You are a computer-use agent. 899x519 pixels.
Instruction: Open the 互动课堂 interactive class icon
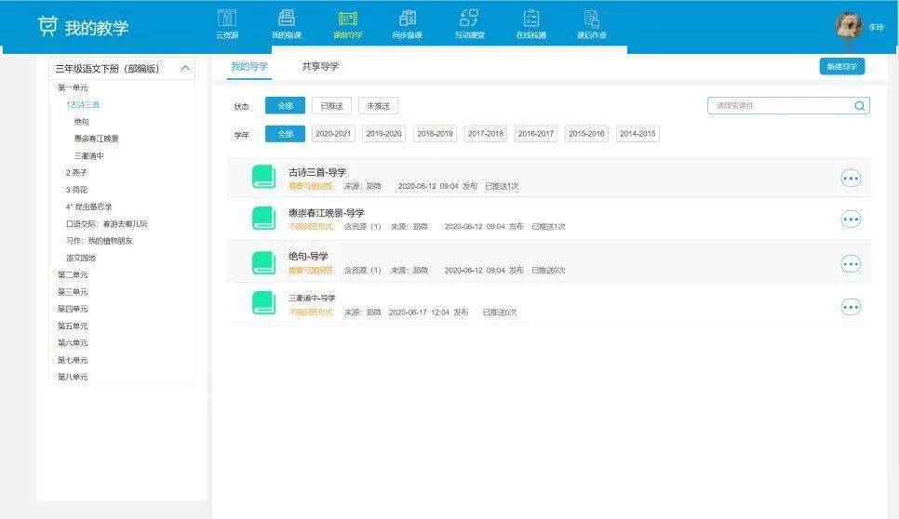pos(469,18)
